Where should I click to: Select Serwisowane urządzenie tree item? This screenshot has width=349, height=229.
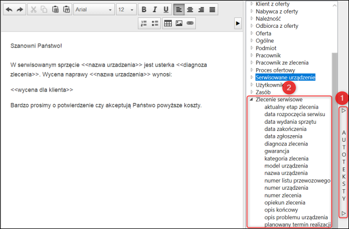(286, 77)
